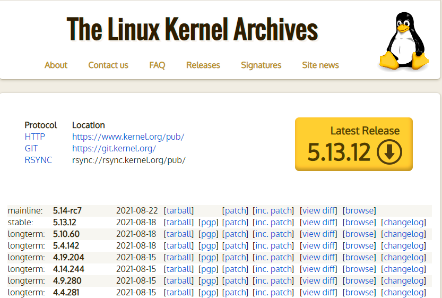442x298 pixels.
Task: View diff for mainline 5.14-rc7
Action: pos(318,210)
